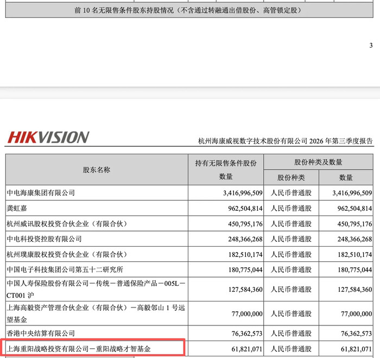Select the 股东名称 column header
Viewport: 380px width, 358px height.
[x=97, y=169]
